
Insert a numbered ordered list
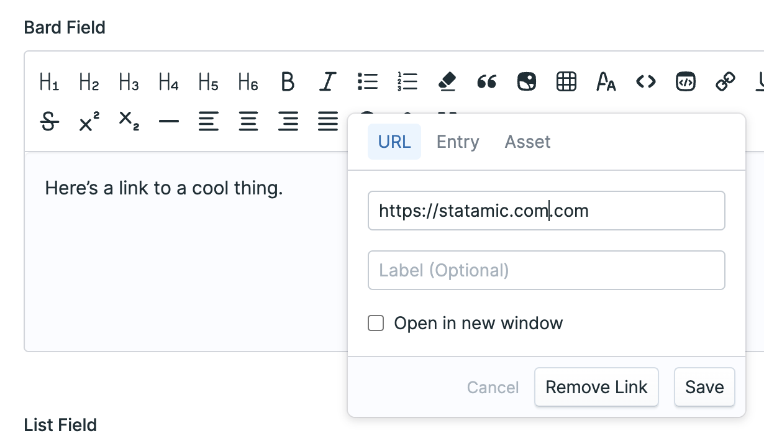[407, 81]
